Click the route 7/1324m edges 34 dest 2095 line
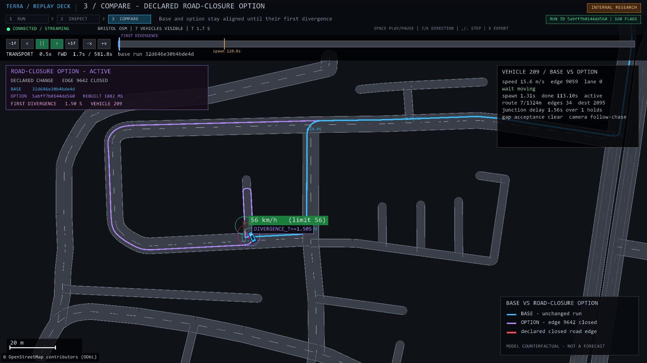This screenshot has width=647, height=363. pos(553,103)
